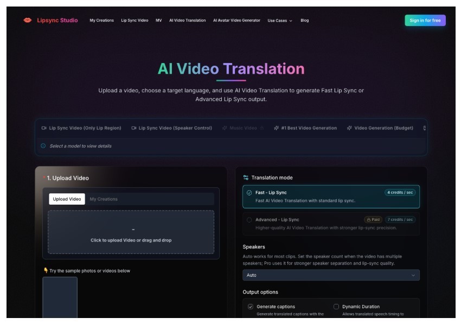Viewport: 461px width, 324px height.
Task: Enable the Dynamic Duration checkbox
Action: click(336, 307)
